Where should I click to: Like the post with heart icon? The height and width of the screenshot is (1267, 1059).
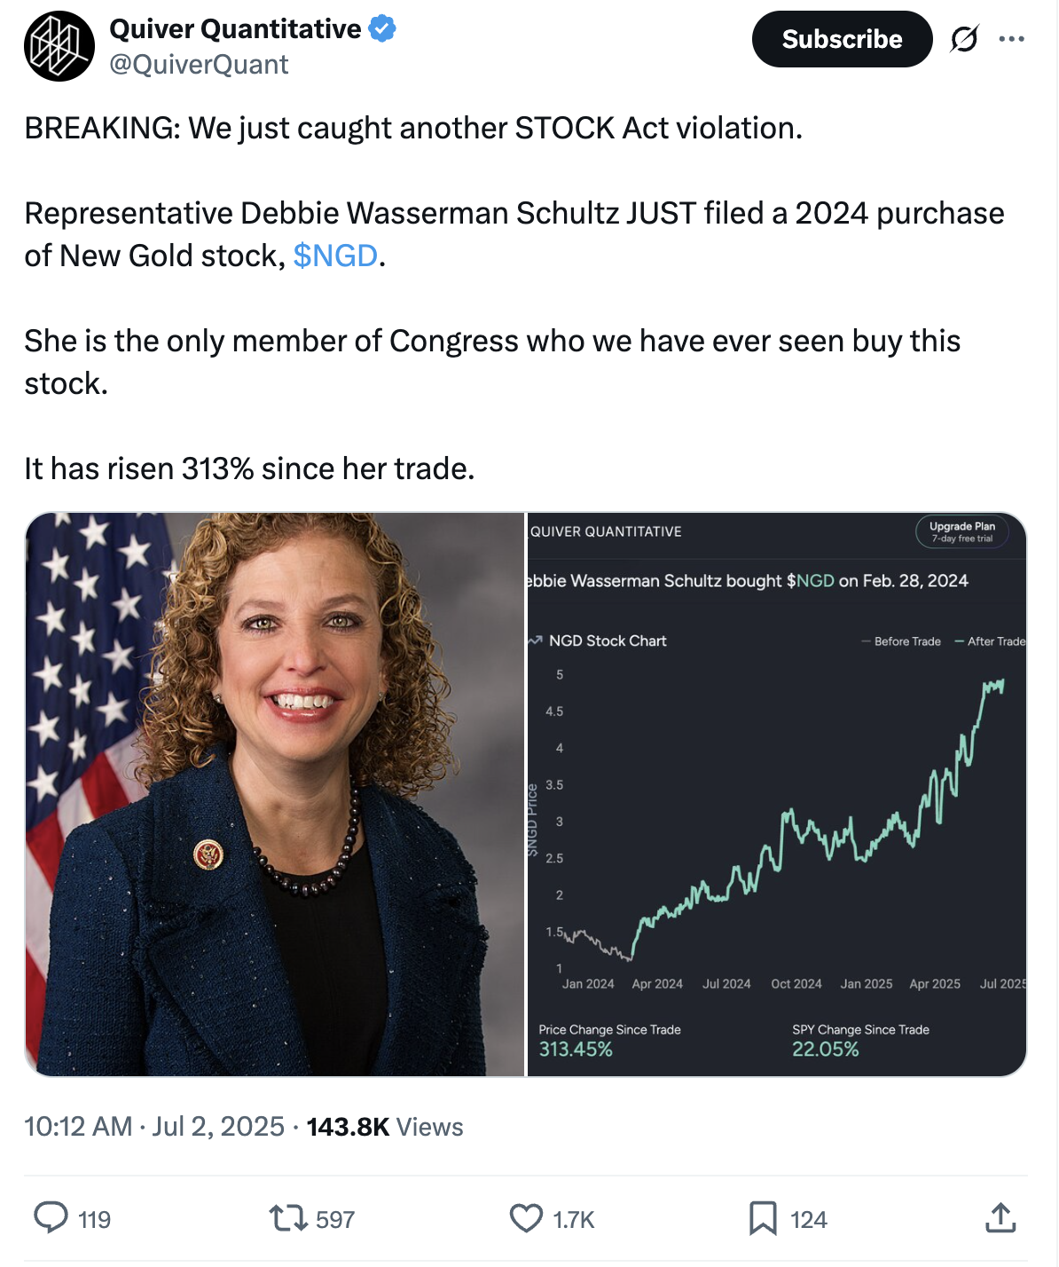[526, 1218]
